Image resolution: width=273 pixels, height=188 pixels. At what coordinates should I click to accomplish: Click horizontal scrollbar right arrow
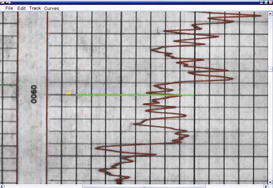tap(266, 186)
